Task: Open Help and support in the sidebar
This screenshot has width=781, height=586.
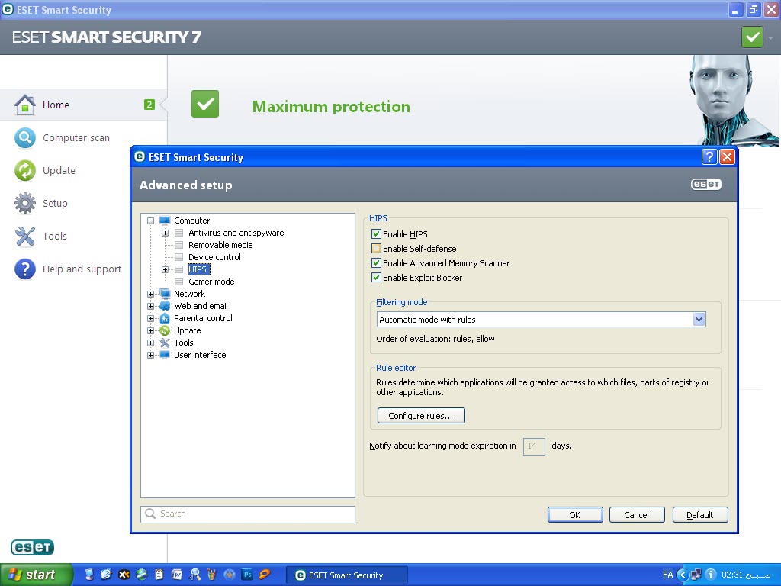Action: [82, 269]
